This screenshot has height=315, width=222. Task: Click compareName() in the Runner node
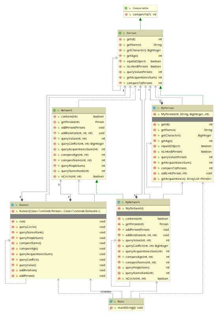click(x=30, y=243)
